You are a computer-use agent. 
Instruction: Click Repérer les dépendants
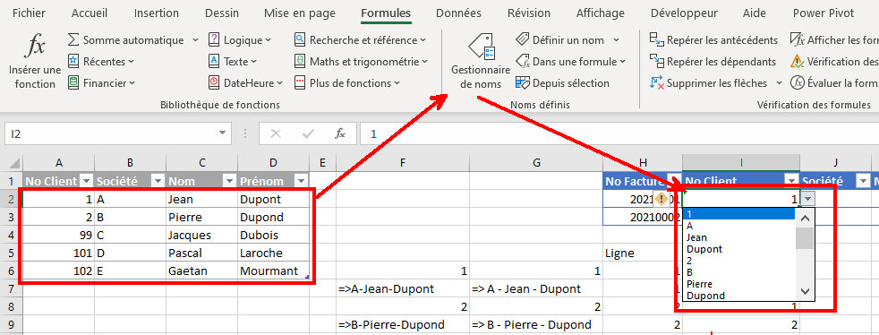(x=713, y=61)
